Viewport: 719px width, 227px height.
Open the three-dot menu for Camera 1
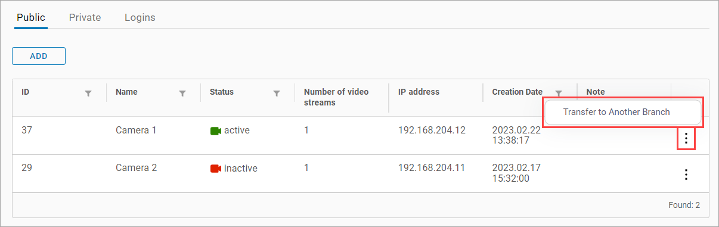click(686, 138)
